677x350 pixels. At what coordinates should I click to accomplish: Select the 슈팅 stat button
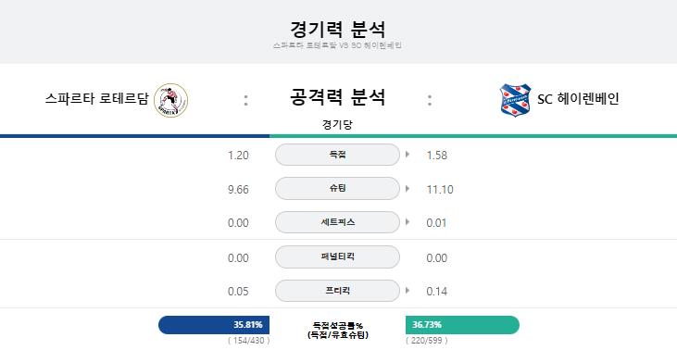[338, 188]
